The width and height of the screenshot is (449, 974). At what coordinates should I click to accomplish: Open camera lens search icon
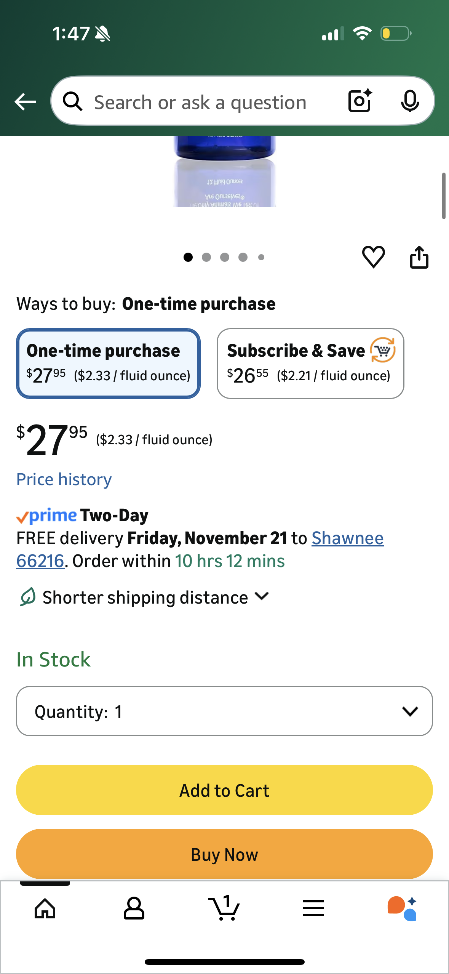[360, 101]
